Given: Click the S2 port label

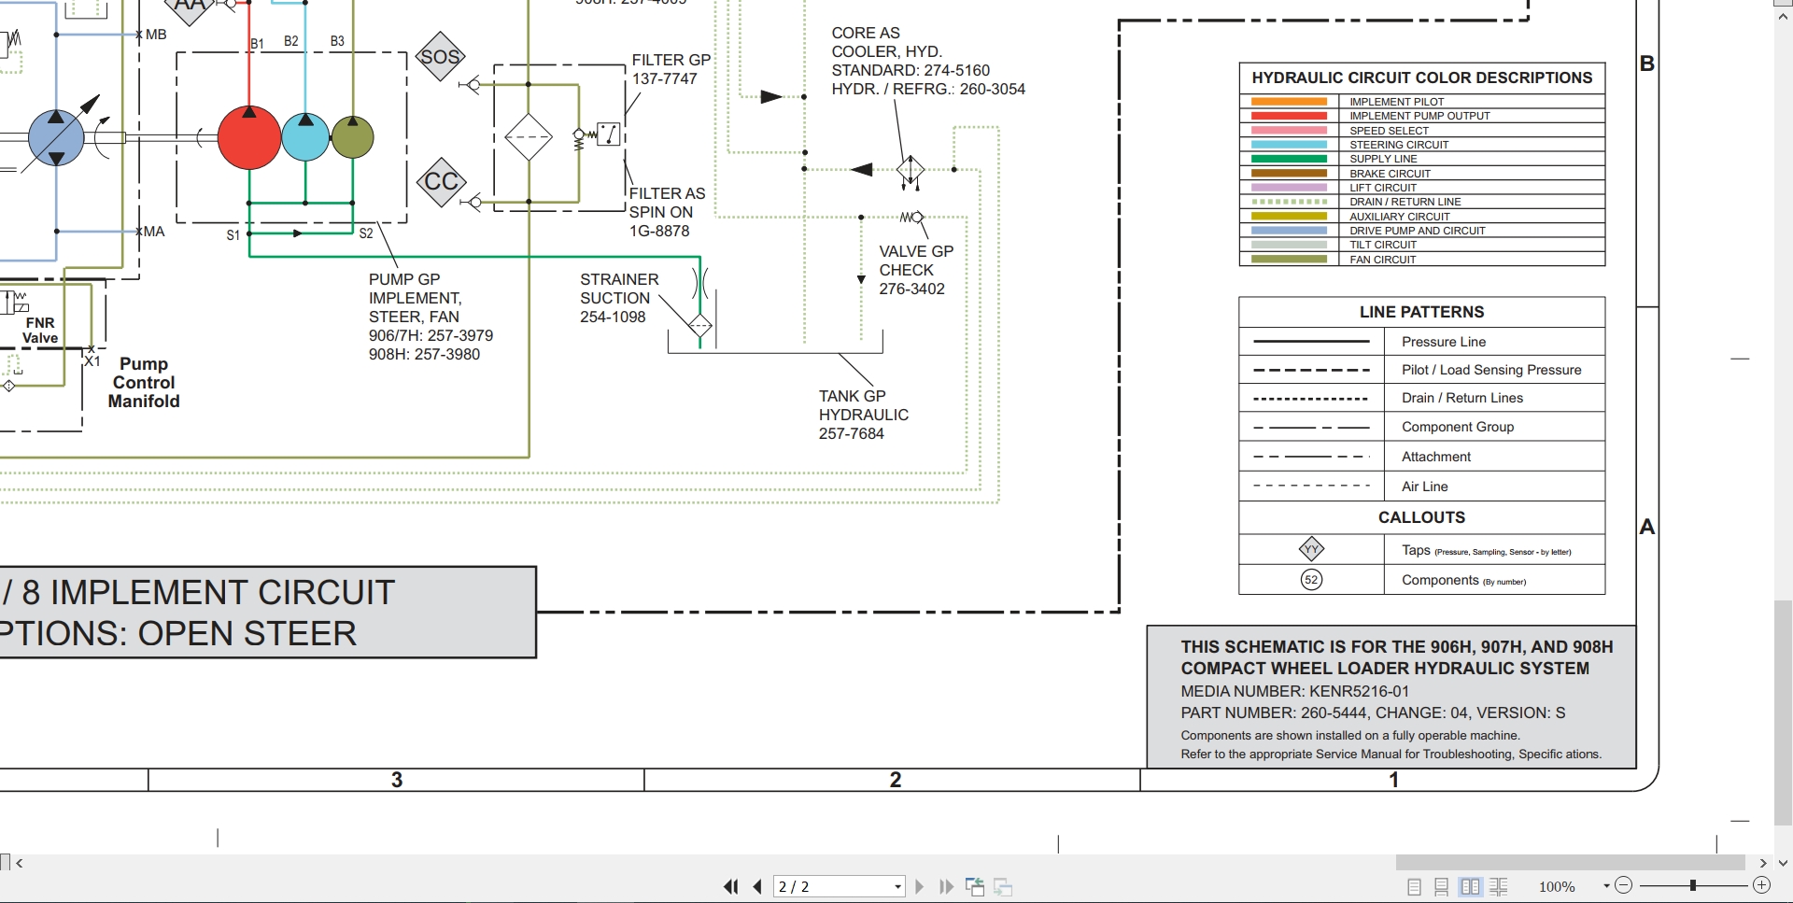Looking at the screenshot, I should pos(366,233).
